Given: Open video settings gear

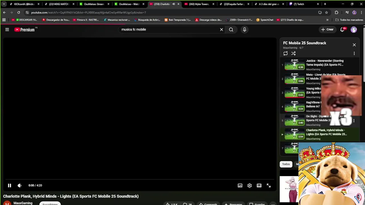Looking at the screenshot, I should pos(250,186).
